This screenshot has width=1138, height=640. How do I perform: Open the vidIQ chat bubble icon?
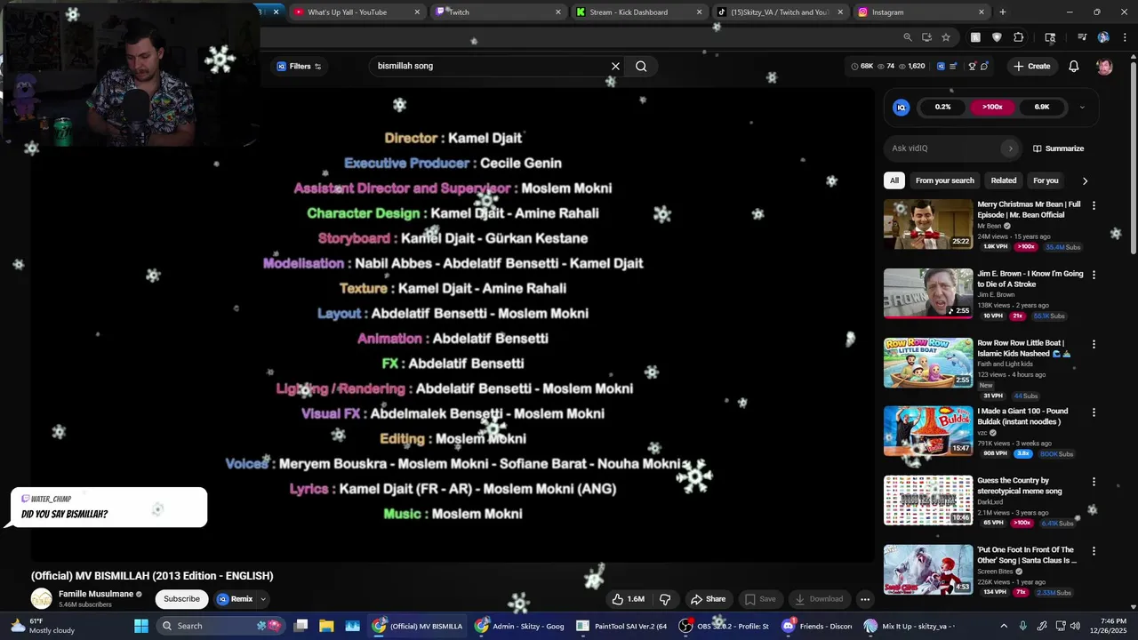[x=984, y=67]
